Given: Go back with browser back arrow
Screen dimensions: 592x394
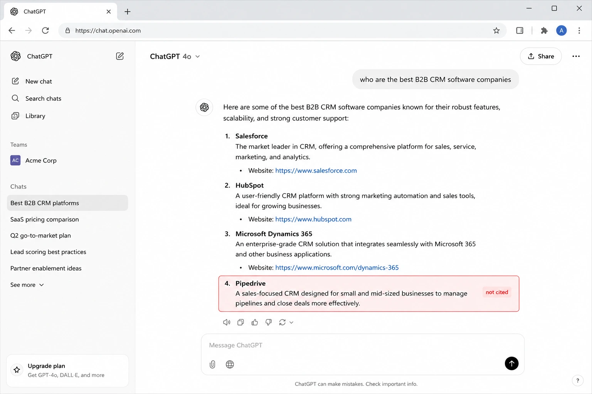Looking at the screenshot, I should click(x=12, y=30).
